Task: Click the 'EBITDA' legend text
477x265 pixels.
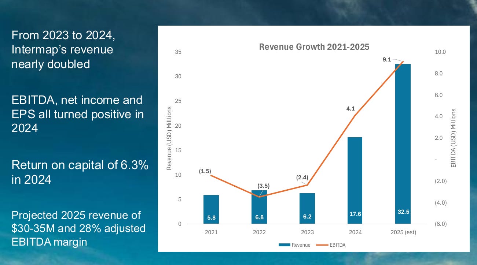Action: 338,245
